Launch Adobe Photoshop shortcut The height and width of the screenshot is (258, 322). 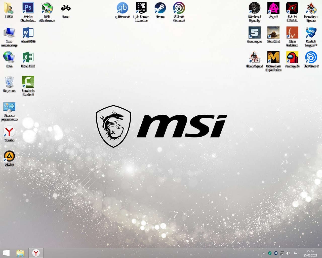click(x=28, y=12)
